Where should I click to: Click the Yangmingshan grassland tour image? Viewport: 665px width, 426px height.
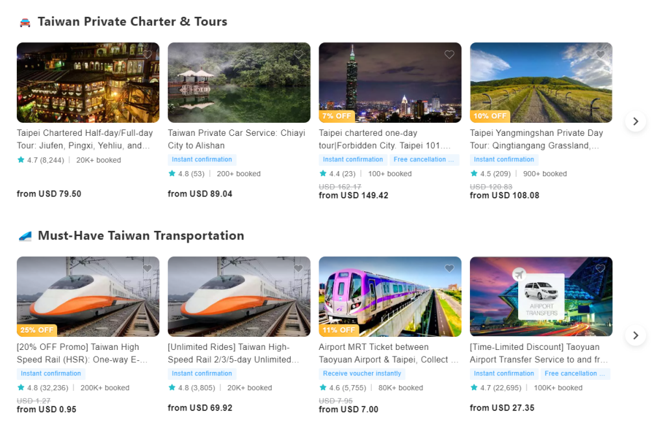541,83
